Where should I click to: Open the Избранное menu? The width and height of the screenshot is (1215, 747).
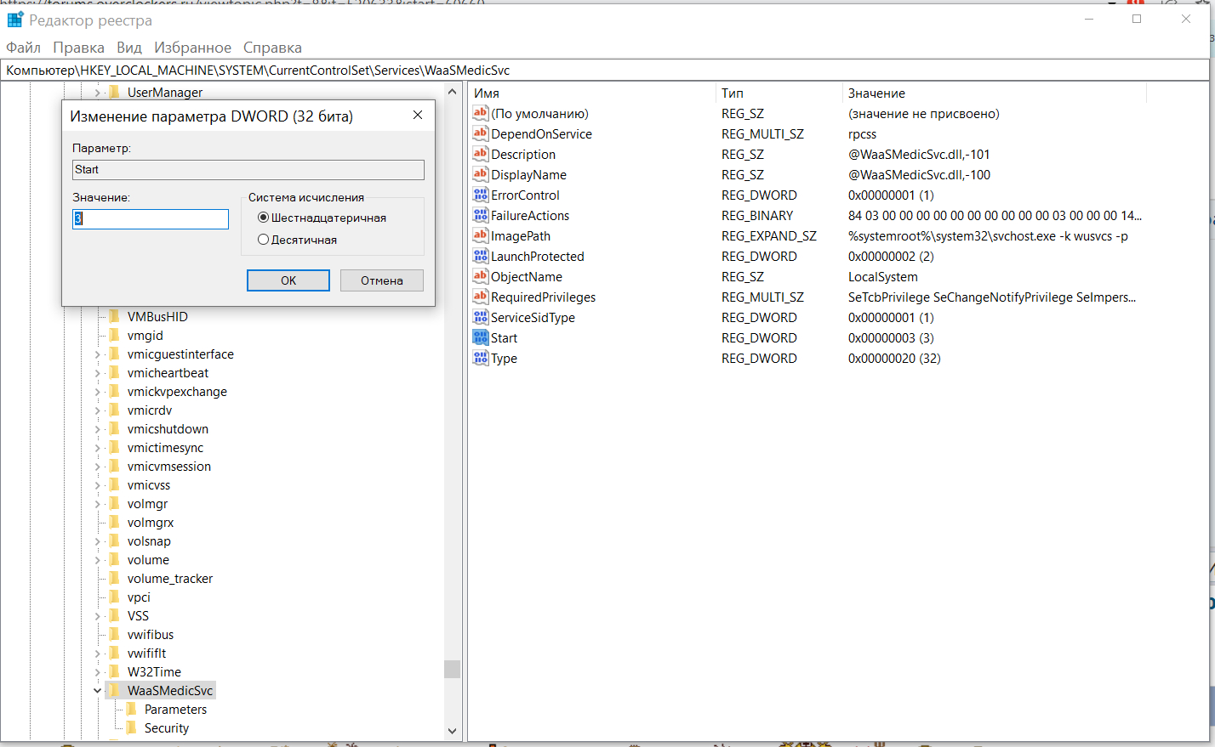tap(193, 48)
